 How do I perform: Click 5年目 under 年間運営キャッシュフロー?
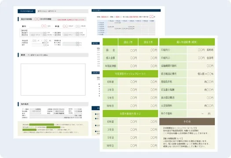(110, 97)
